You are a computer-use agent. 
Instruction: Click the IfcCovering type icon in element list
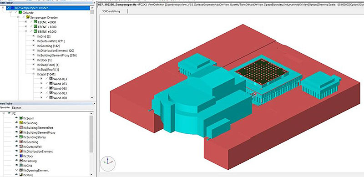click(x=21, y=142)
